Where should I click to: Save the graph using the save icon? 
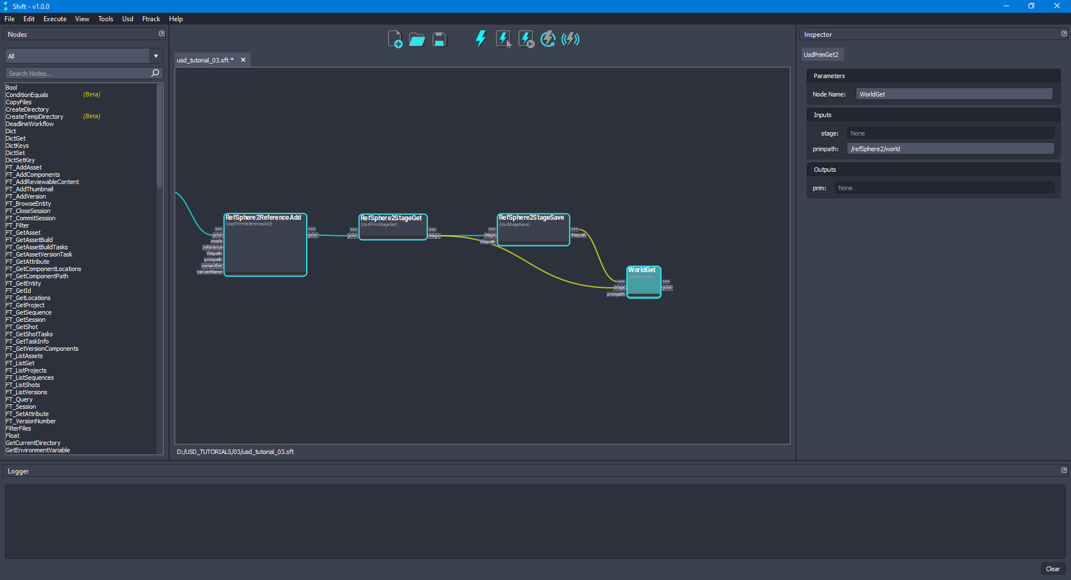pos(439,39)
